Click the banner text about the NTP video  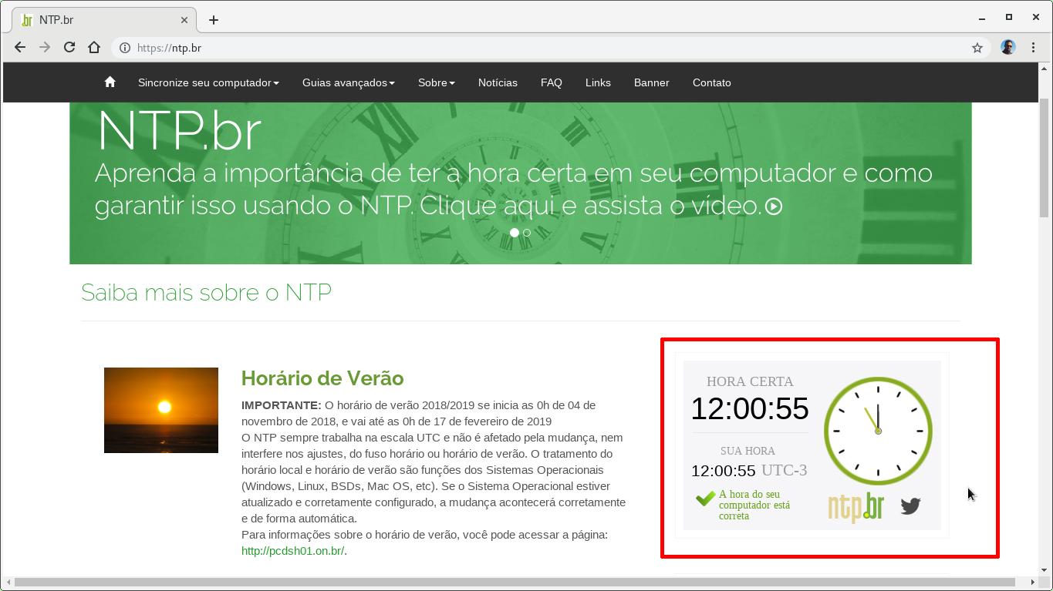click(514, 190)
